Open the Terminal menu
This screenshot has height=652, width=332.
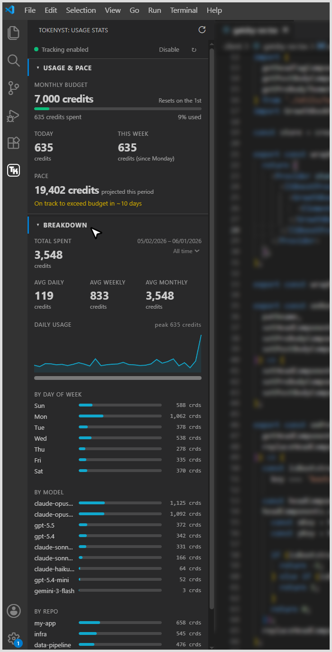tap(184, 10)
